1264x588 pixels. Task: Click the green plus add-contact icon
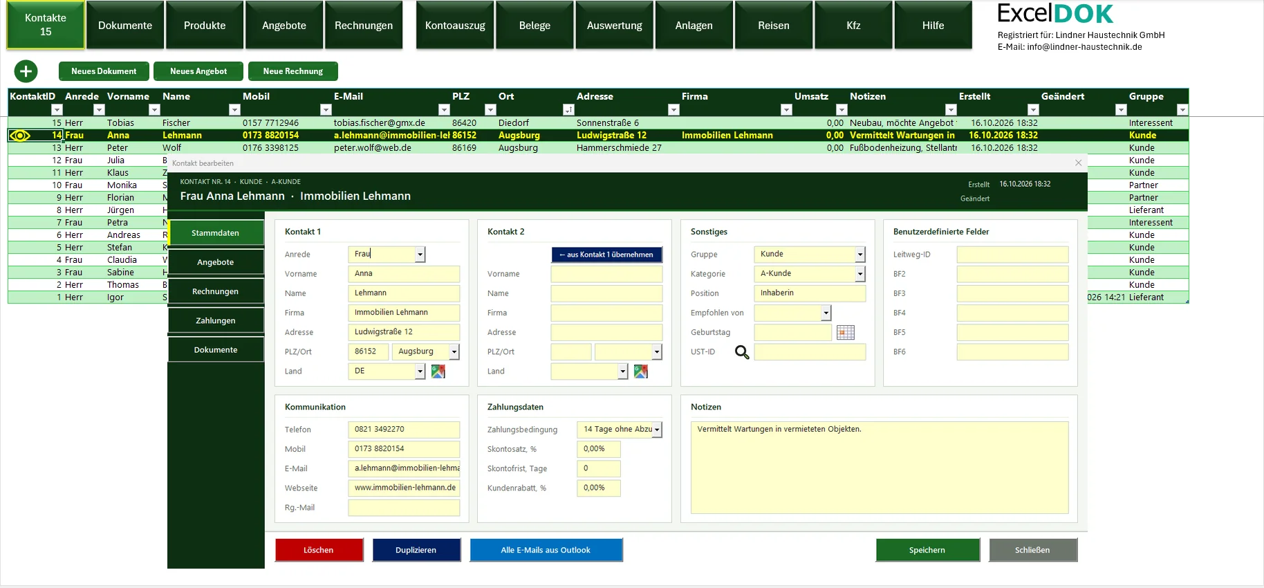click(26, 71)
